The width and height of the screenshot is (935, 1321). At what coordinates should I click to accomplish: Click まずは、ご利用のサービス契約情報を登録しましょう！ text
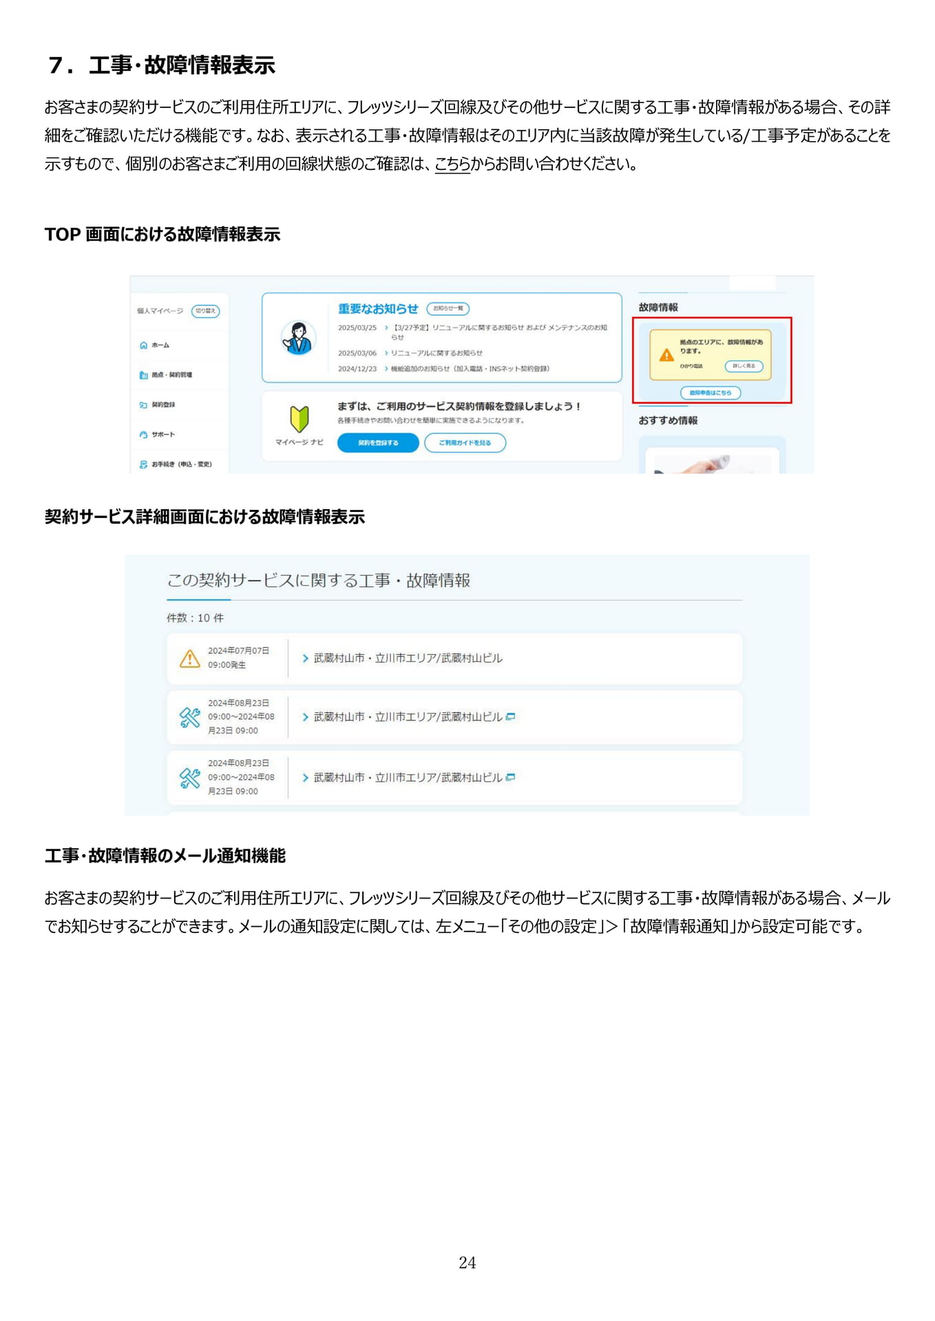tap(459, 407)
